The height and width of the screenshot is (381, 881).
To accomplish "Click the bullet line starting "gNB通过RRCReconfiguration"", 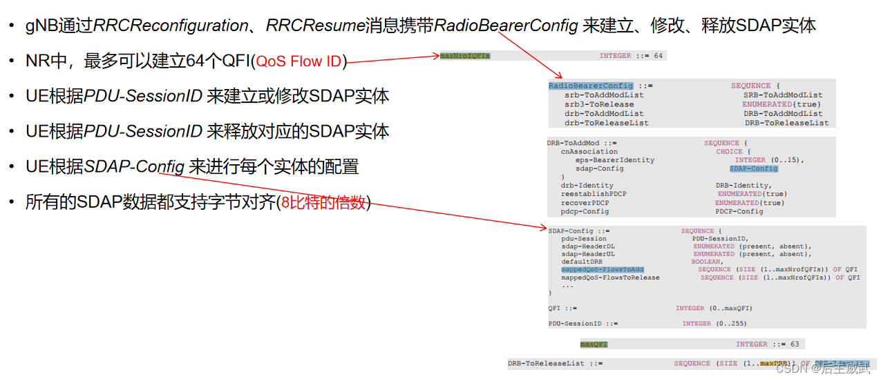I will pyautogui.click(x=421, y=26).
